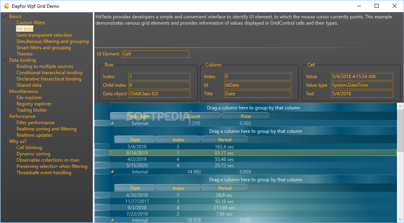Image resolution: width=404 pixels, height=223 pixels.
Task: Click the scroll up arrow of grid
Action: pyautogui.click(x=400, y=106)
